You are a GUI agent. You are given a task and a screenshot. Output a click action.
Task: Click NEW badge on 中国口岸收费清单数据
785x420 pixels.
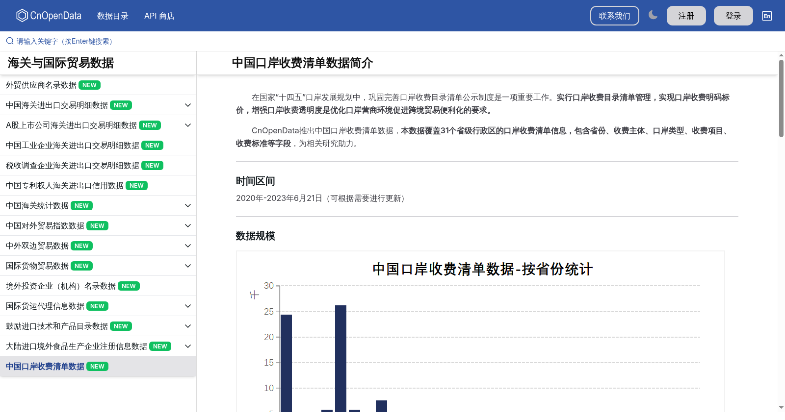tap(97, 366)
